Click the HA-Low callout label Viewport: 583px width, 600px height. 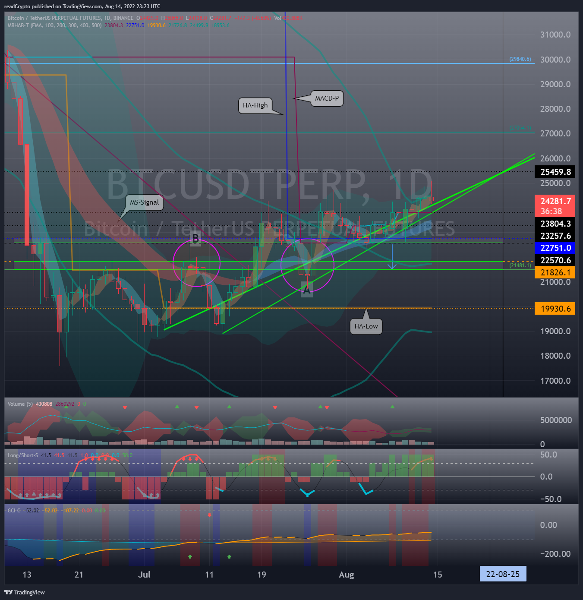pos(366,326)
